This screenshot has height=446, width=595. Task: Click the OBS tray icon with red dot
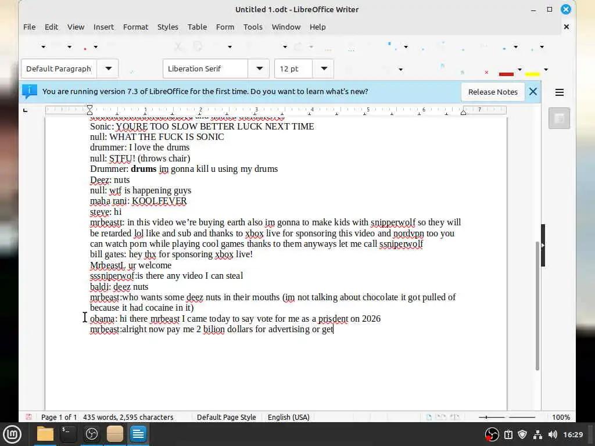(492, 434)
